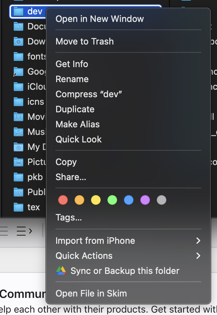The image size is (217, 315).
Task: Select Open File in Skim
Action: click(91, 293)
